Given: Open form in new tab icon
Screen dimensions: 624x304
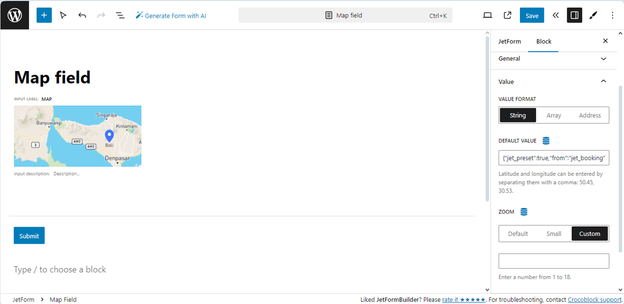Looking at the screenshot, I should (508, 15).
